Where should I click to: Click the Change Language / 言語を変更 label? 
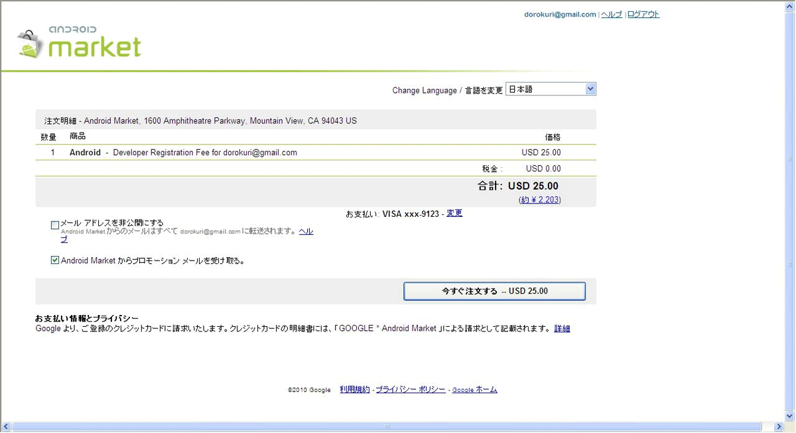tap(448, 90)
